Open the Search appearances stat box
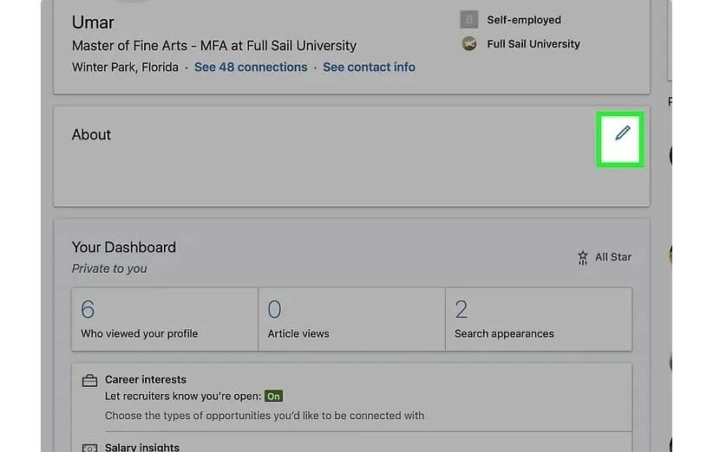Screen dimensions: 713x452 click(538, 319)
